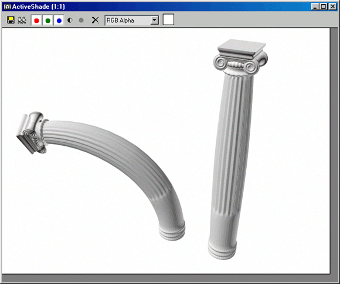Minimize the ActiveShade window
This screenshot has width=340, height=284.
(x=315, y=6)
